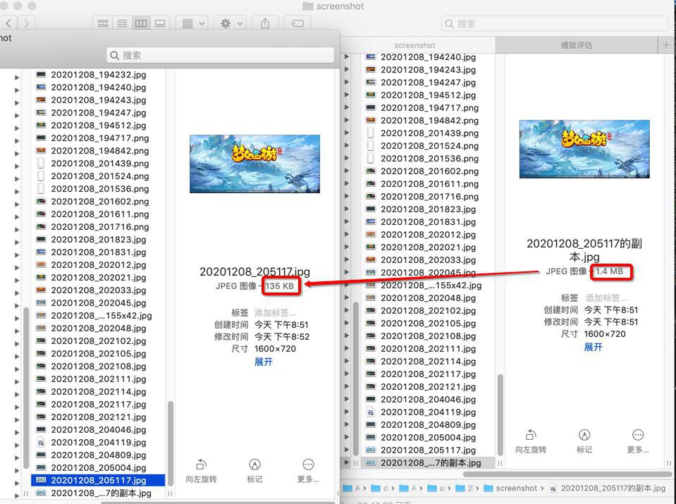The image size is (676, 504).
Task: Click 添加标签 field in the back window
Action: pyautogui.click(x=606, y=298)
